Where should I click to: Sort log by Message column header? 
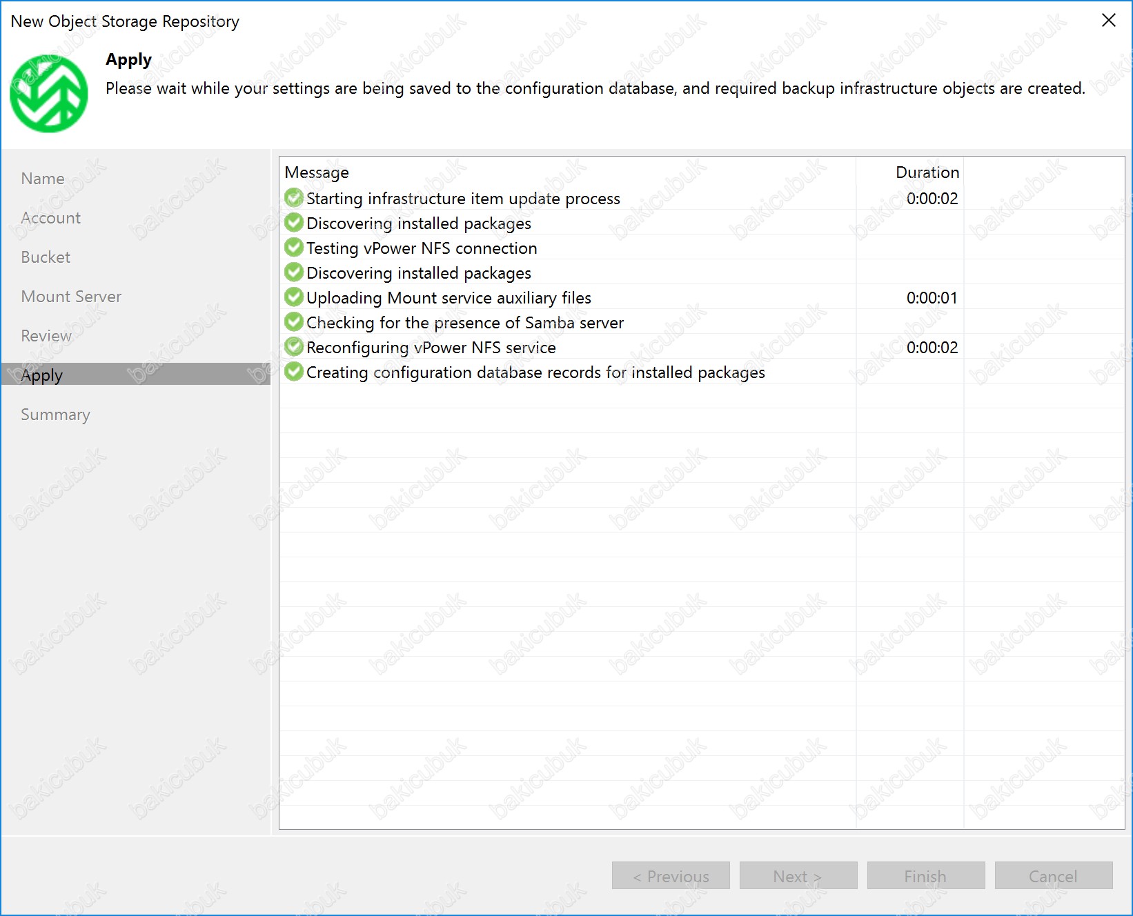[x=317, y=172]
